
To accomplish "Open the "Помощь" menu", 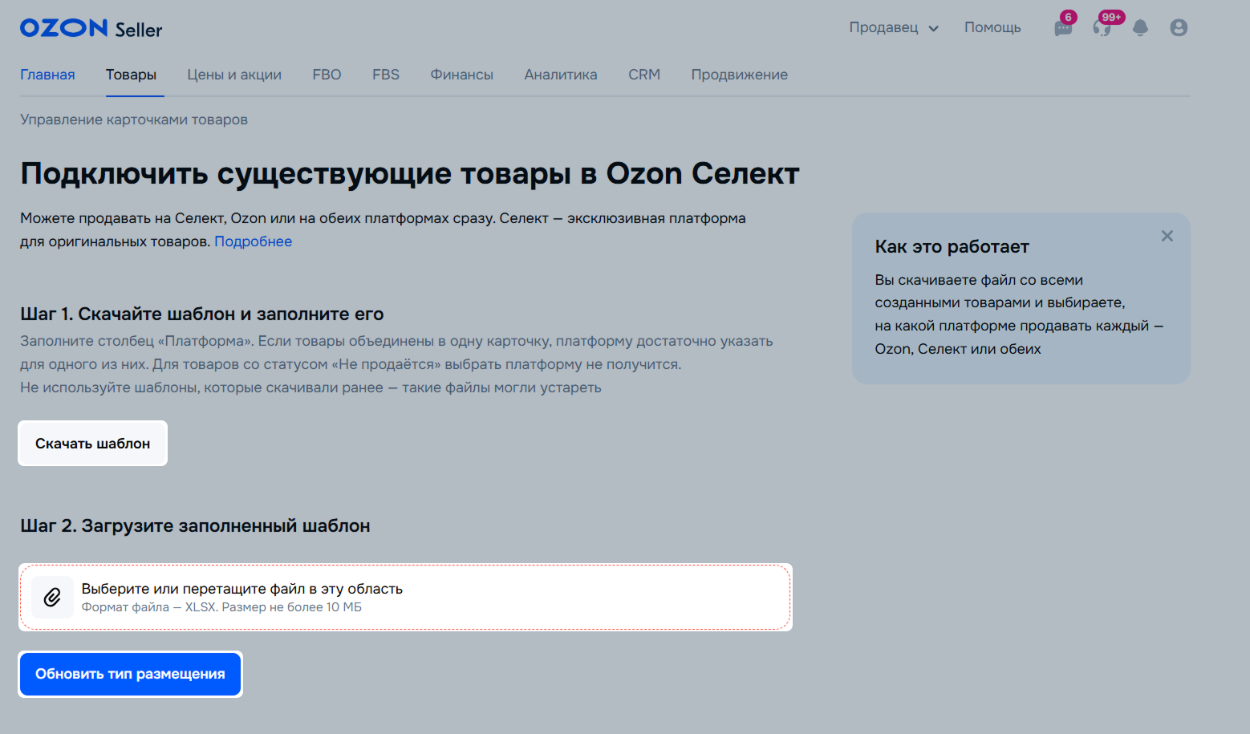I will [x=992, y=28].
